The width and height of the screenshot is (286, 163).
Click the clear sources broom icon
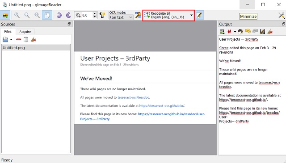click(x=34, y=39)
